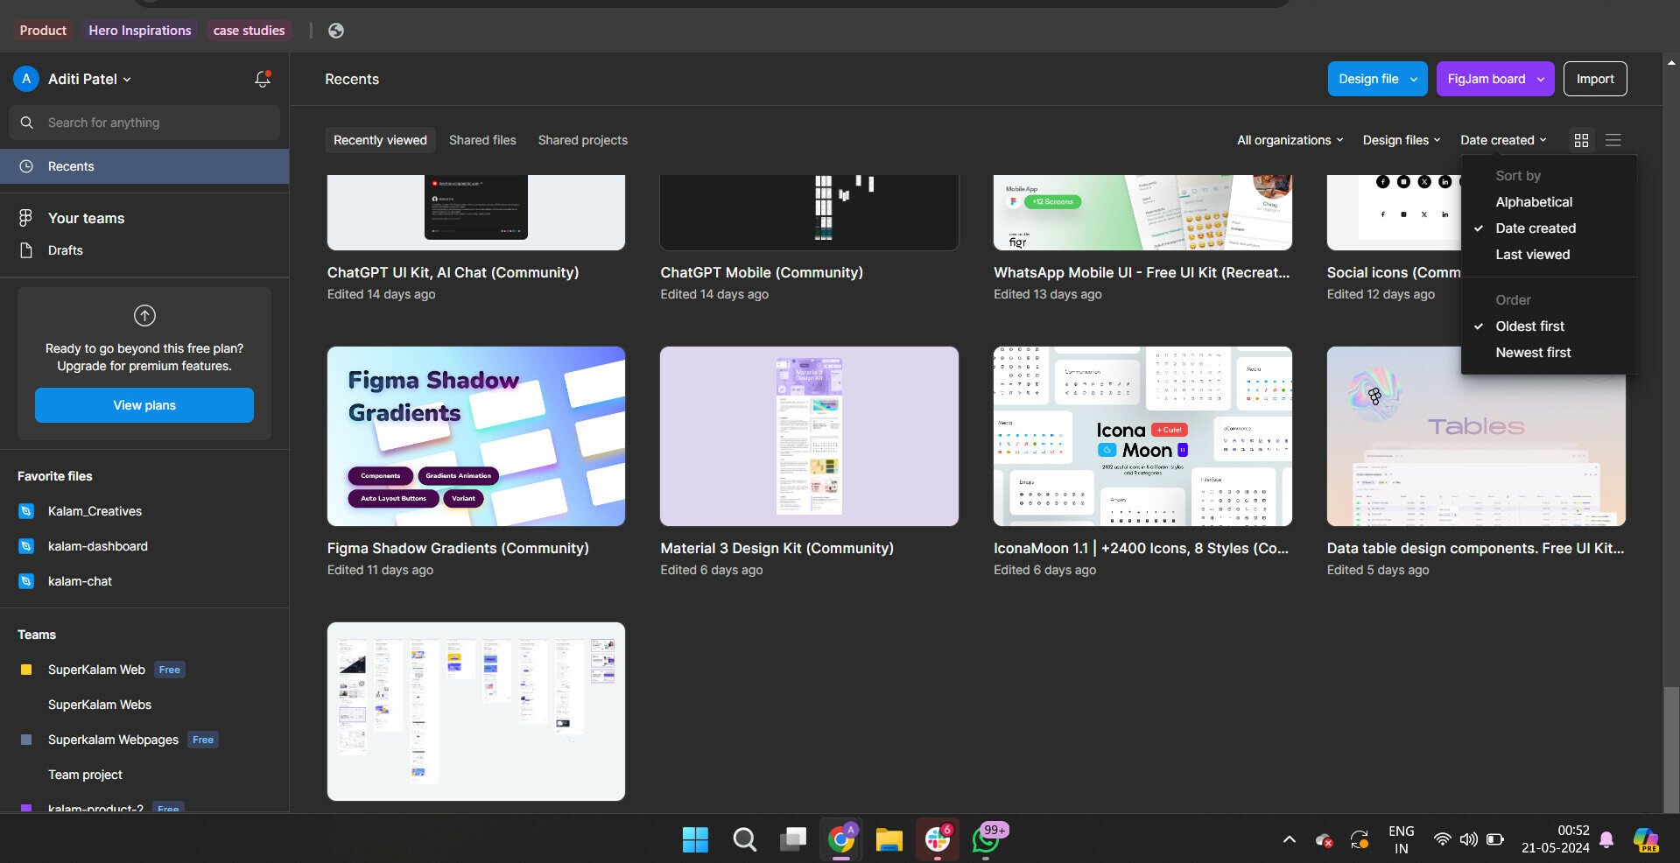Open the Figma Shadow Gradients thumbnail
The width and height of the screenshot is (1680, 863).
[476, 436]
